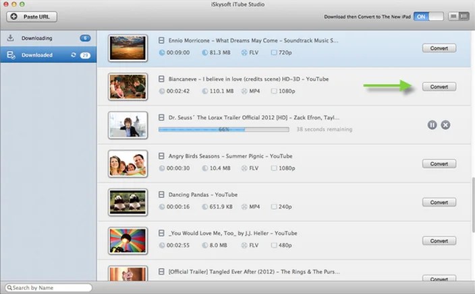Select the Tangled Ever After trailer title
Image resolution: width=475 pixels, height=294 pixels.
pos(254,272)
